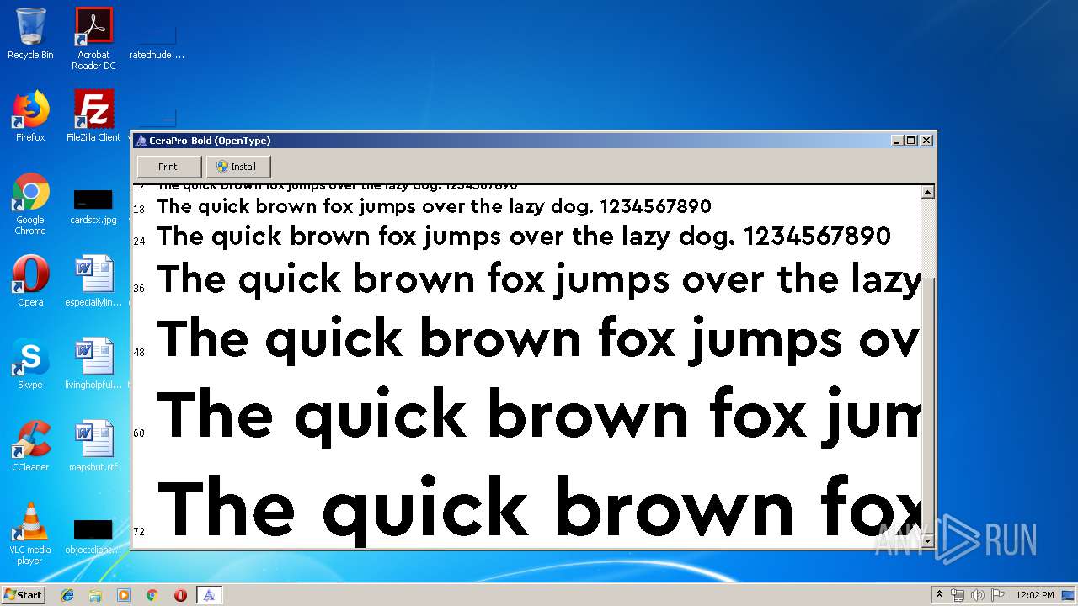
Task: Open FileZilla Client shortcut
Action: pyautogui.click(x=93, y=116)
